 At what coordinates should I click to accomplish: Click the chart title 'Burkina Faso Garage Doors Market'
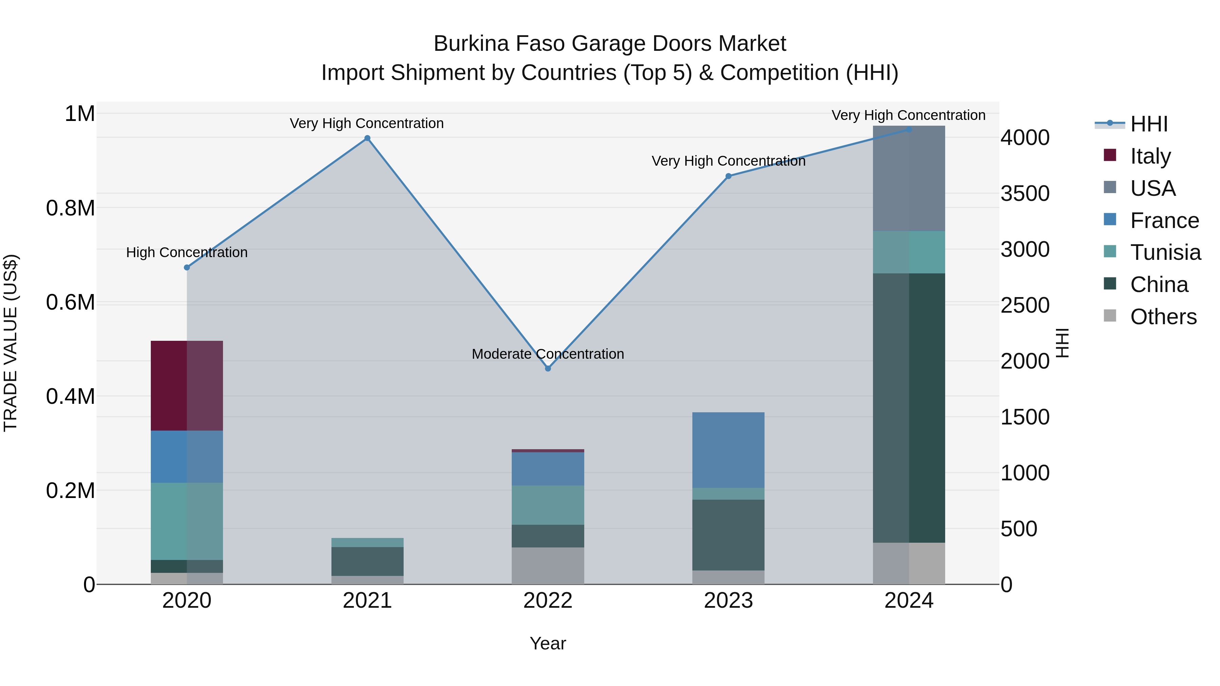(610, 44)
